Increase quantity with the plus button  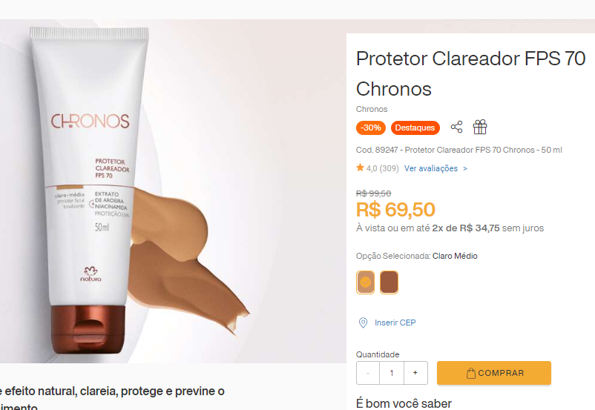pyautogui.click(x=415, y=373)
